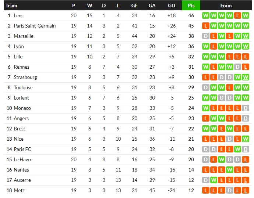Click the Form column header

pyautogui.click(x=226, y=6)
